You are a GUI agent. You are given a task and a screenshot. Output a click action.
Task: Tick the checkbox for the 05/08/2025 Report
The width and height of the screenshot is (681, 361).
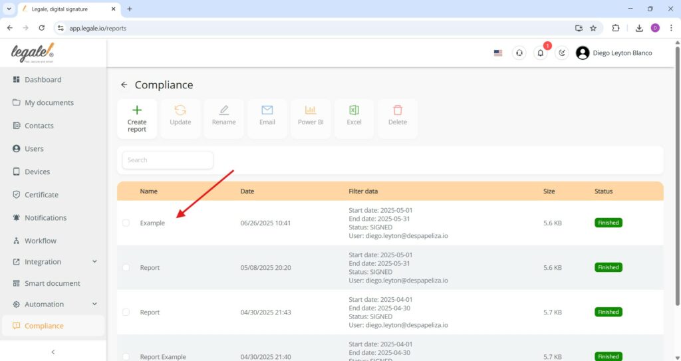126,268
